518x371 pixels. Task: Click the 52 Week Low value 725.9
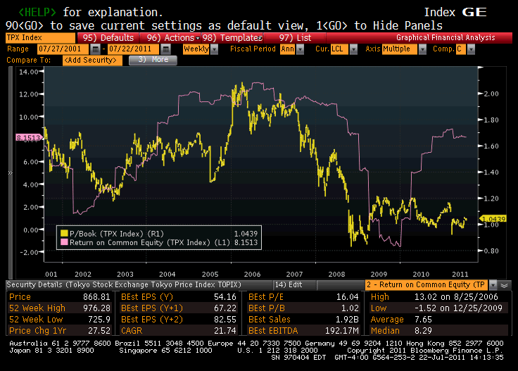pos(99,320)
